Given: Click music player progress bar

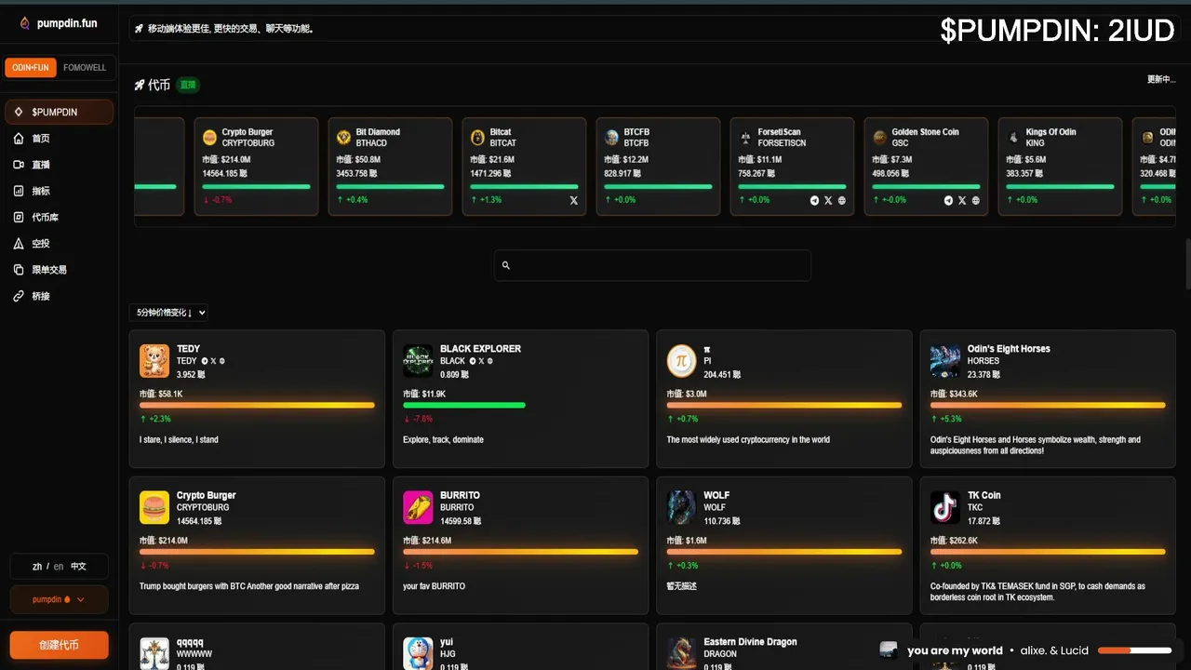Looking at the screenshot, I should (1134, 650).
